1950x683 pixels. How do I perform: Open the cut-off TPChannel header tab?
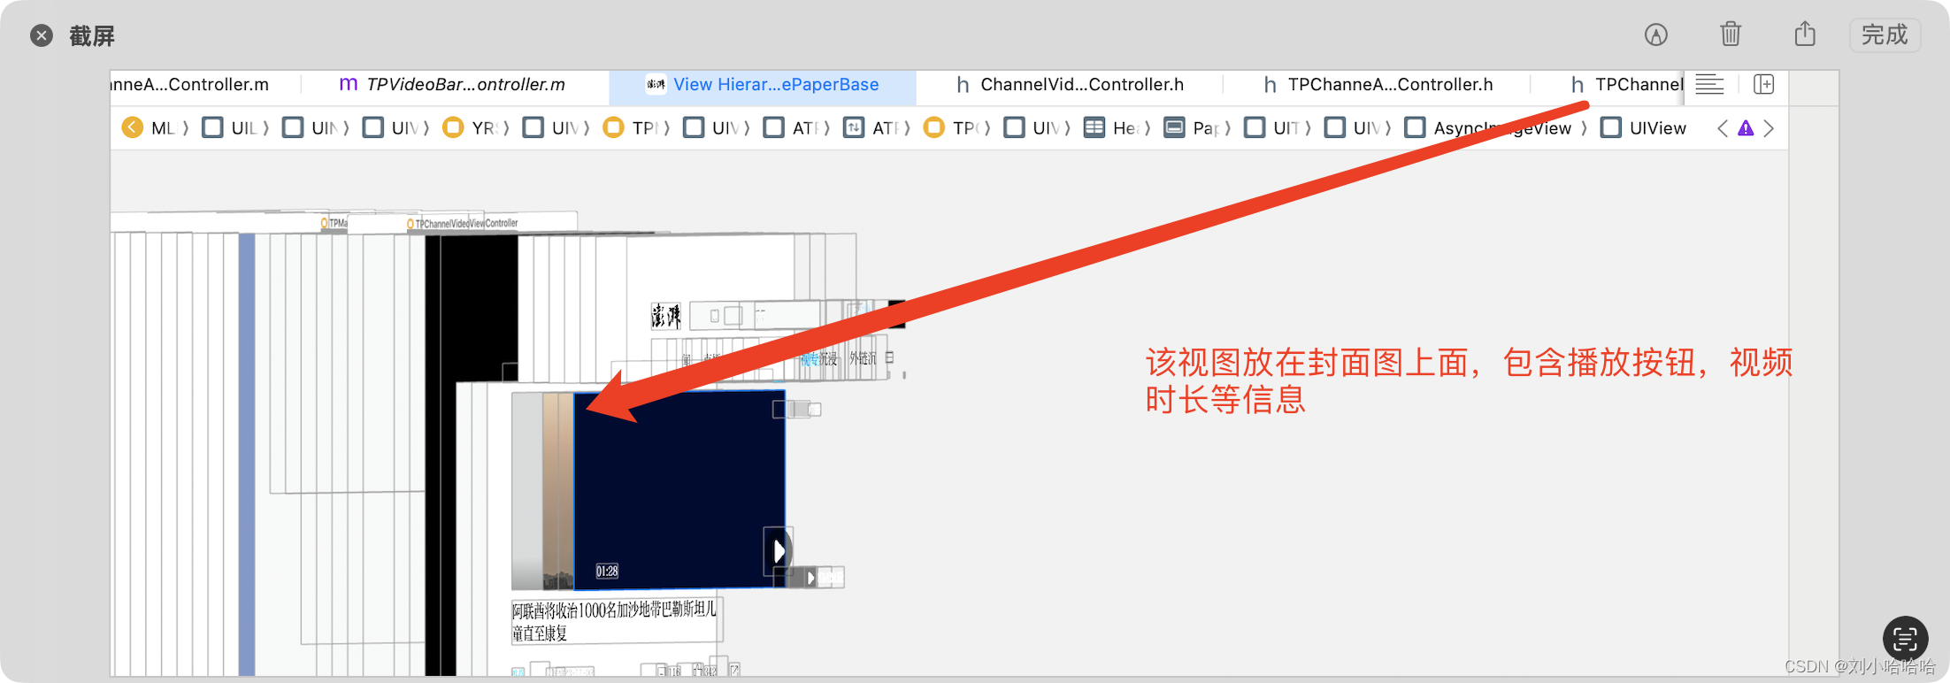tap(1626, 84)
